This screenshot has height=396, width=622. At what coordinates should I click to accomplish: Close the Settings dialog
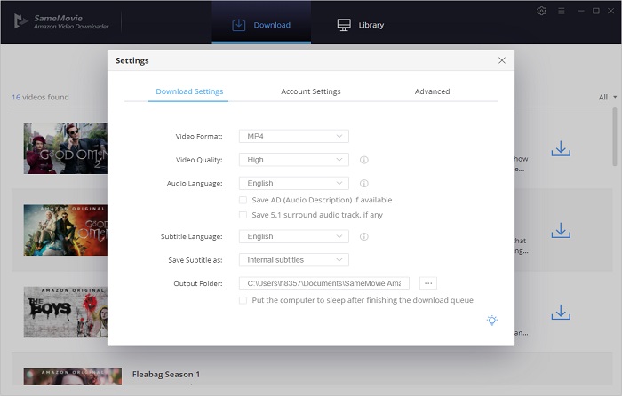[x=502, y=60]
